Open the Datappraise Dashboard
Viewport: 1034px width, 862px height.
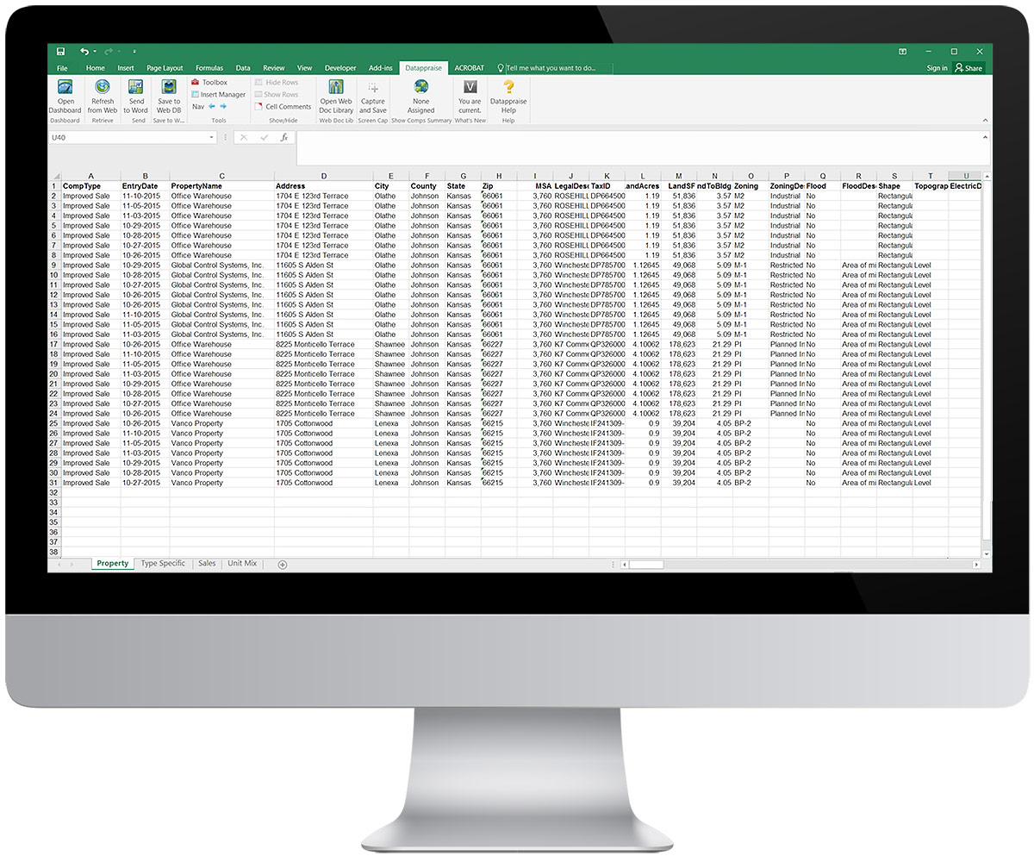(65, 96)
